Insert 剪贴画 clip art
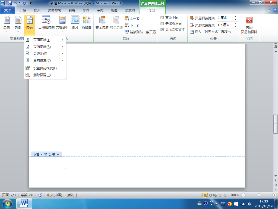 point(87,22)
